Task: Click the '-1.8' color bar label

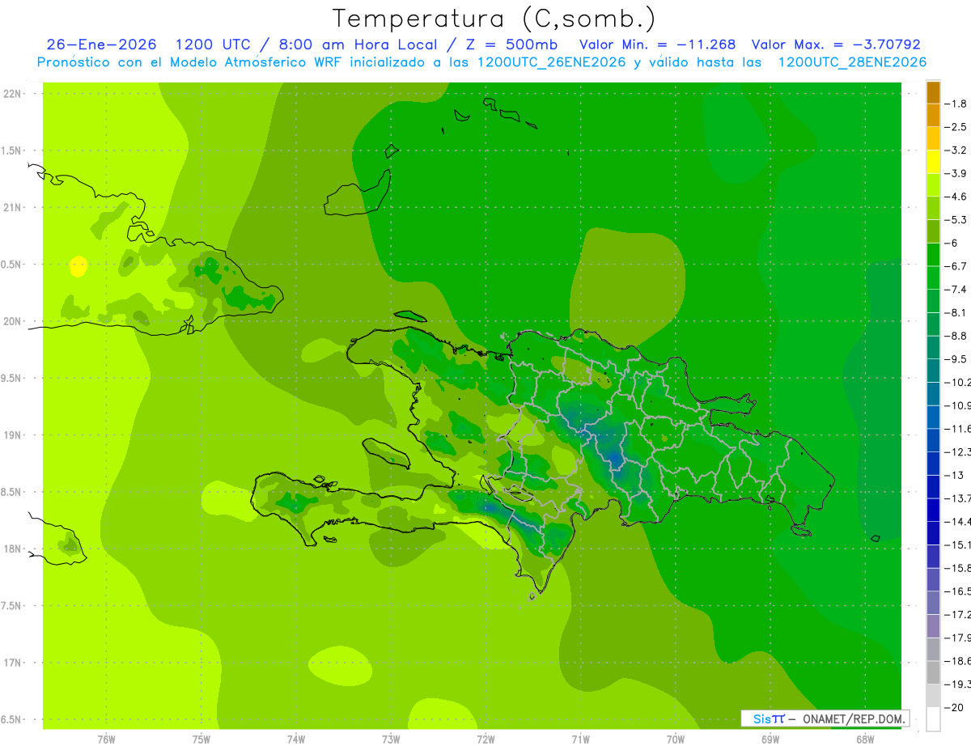Action: tap(956, 104)
